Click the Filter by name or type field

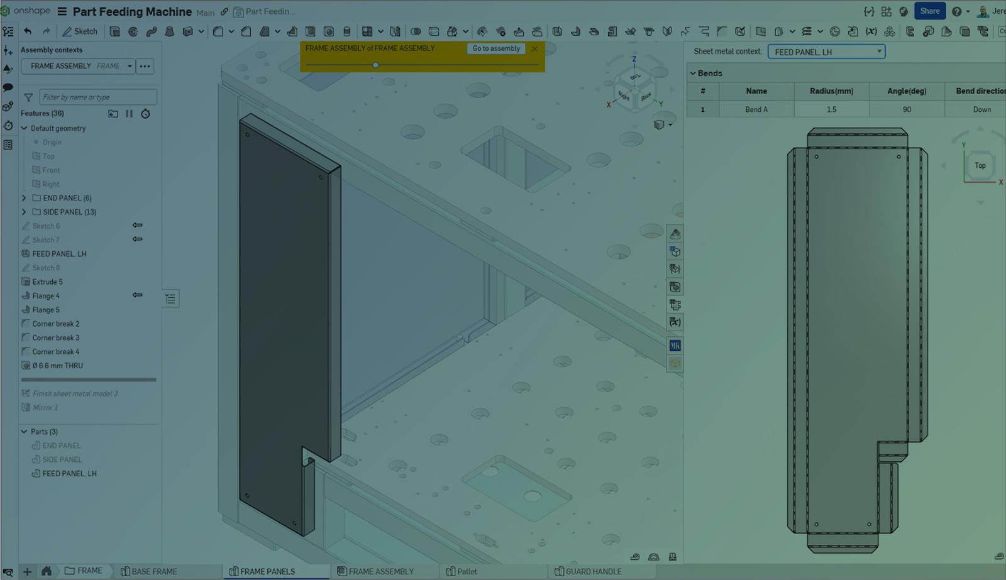[98, 97]
